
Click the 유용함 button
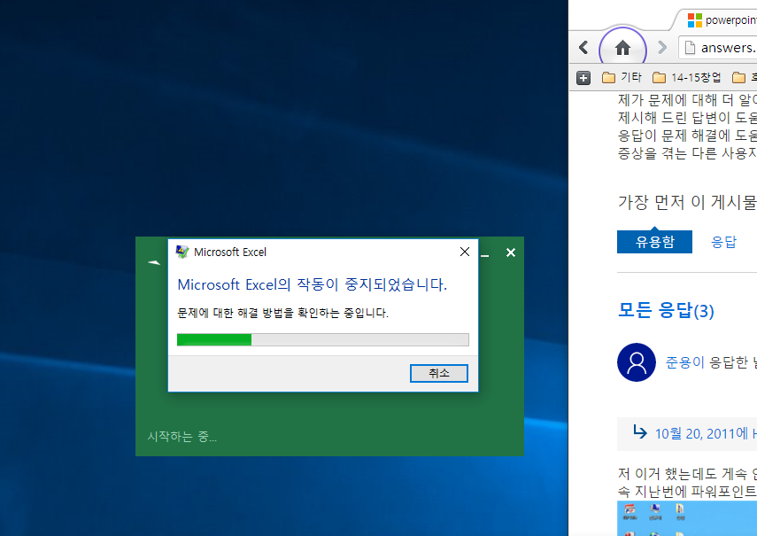pyautogui.click(x=654, y=242)
